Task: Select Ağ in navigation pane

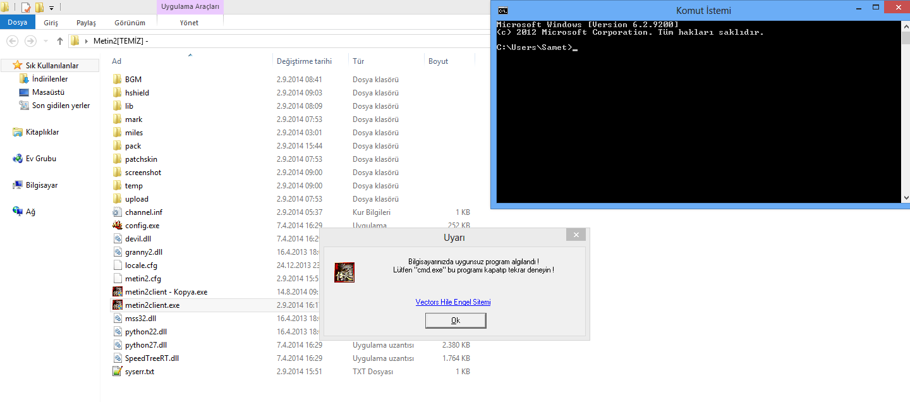Action: pyautogui.click(x=30, y=212)
